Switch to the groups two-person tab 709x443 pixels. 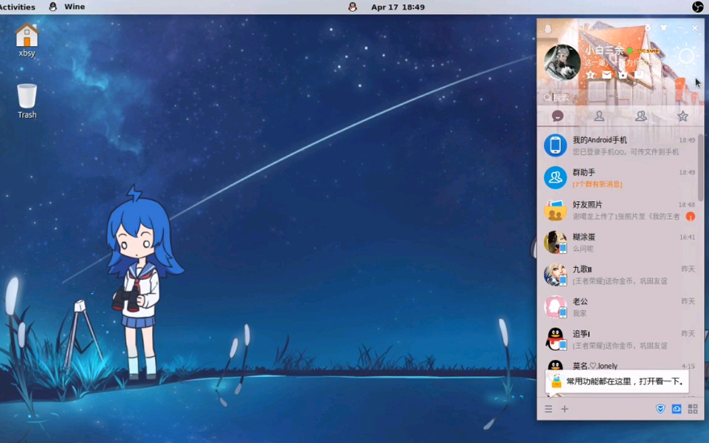point(641,116)
